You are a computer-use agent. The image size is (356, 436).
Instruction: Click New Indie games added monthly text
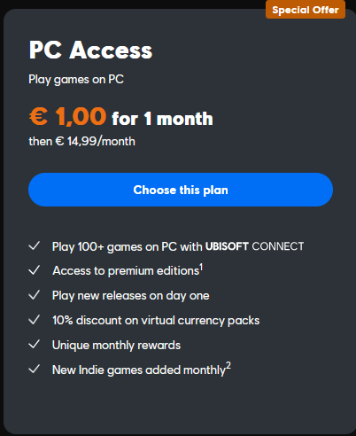click(139, 370)
